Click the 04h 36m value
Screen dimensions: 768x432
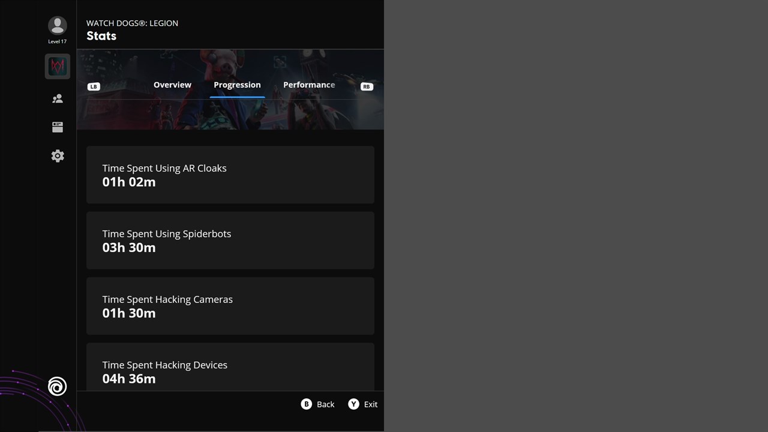129,379
